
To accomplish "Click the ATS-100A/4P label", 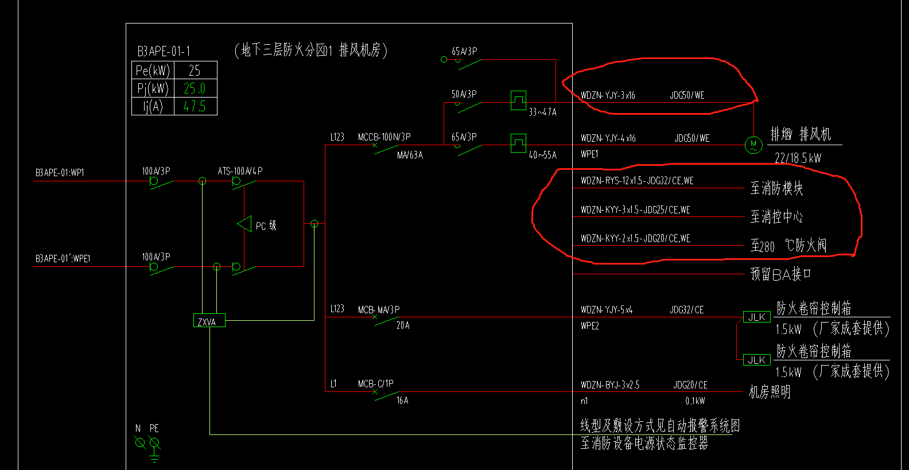I will [x=240, y=171].
